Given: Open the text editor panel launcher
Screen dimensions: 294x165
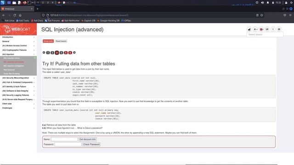Looking at the screenshot, I should (19, 3).
